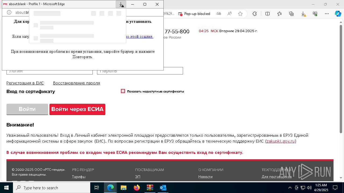Click О КОМПАНИИ footer heading
This screenshot has height=193, width=344.
tap(211, 170)
